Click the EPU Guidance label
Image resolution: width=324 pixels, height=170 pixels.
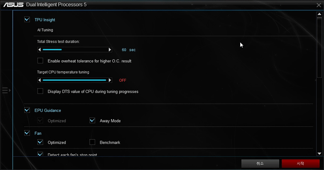pos(48,111)
